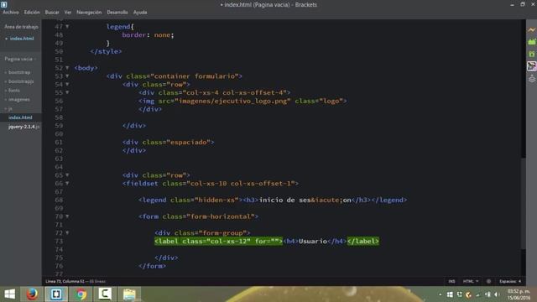Open the Windows Start button
Viewport: 537px width, 302px height.
pos(9,294)
